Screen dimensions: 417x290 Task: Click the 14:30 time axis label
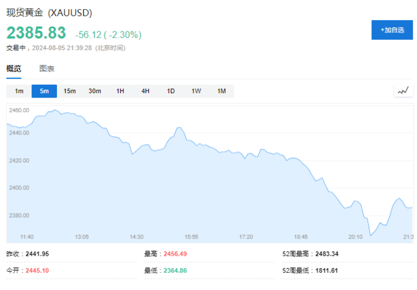pos(136,237)
